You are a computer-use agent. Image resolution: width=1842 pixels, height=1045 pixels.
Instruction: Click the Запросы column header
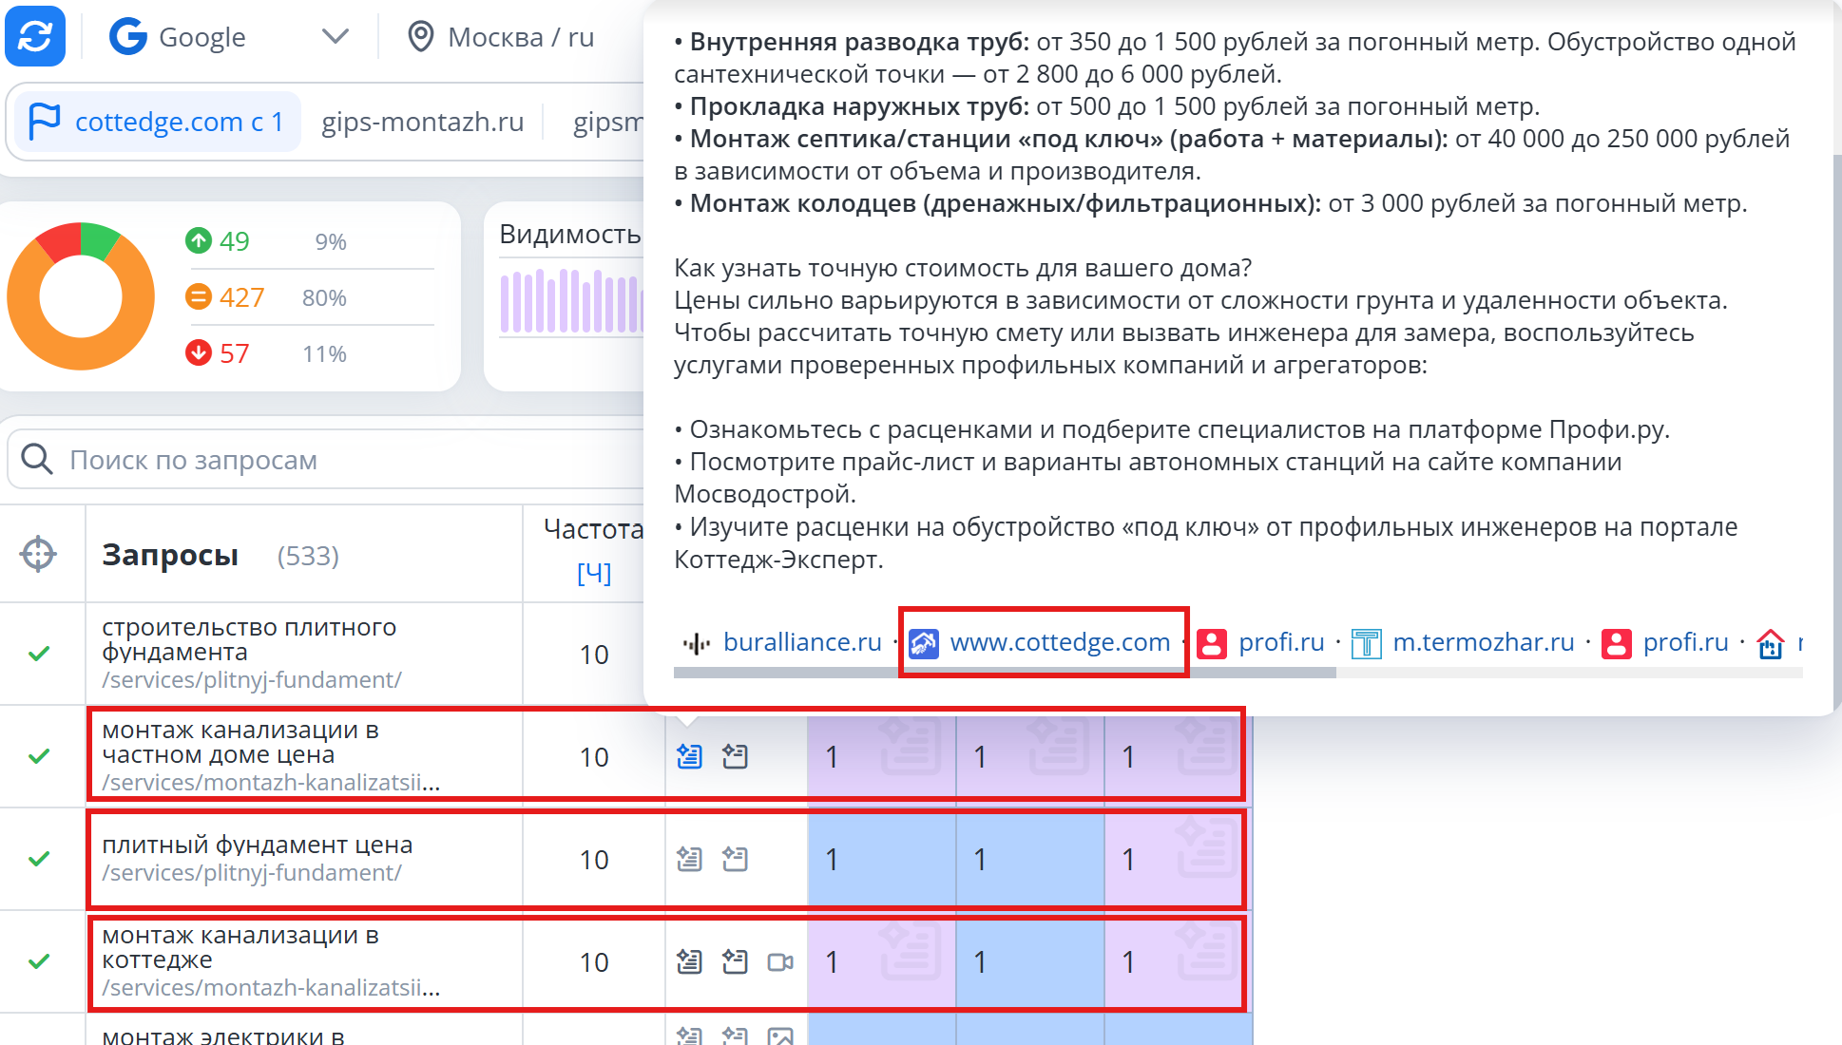(170, 555)
